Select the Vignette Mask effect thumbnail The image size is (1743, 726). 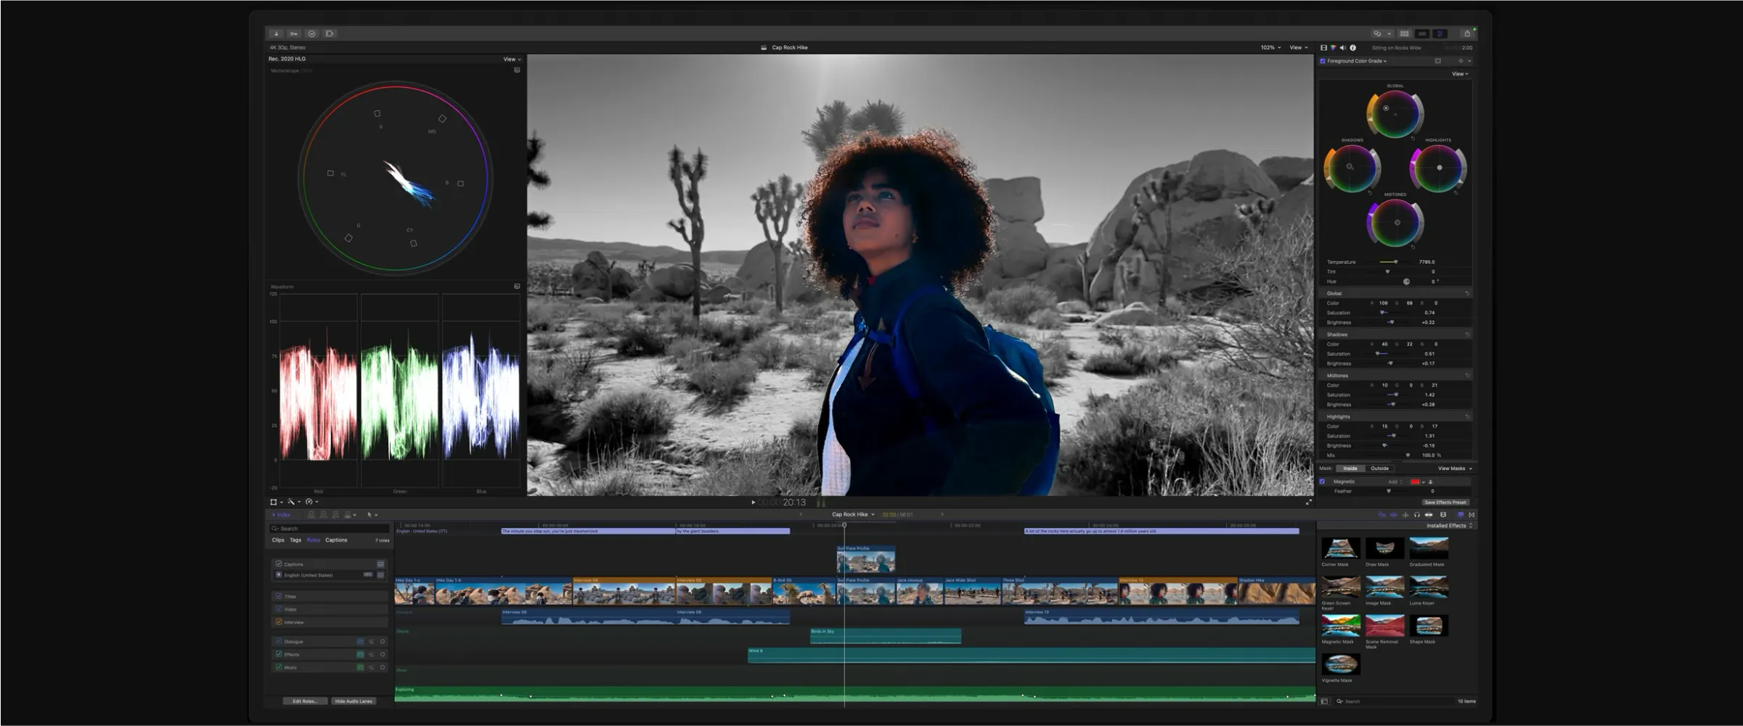point(1340,664)
